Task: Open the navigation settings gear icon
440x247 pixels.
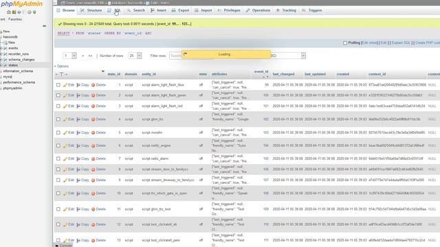Action: click(x=29, y=12)
